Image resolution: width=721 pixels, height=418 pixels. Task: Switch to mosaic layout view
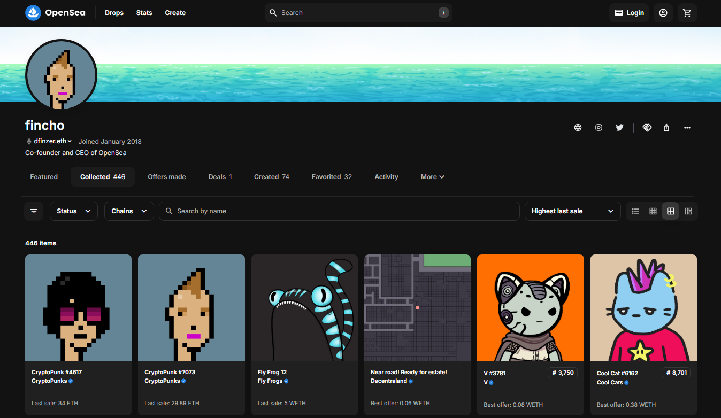(688, 211)
